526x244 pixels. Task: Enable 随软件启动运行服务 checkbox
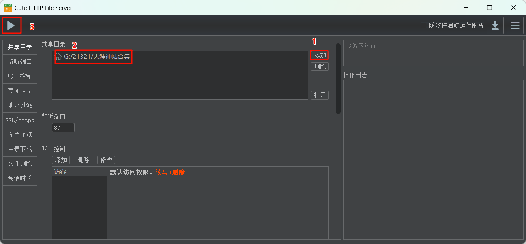pyautogui.click(x=423, y=25)
